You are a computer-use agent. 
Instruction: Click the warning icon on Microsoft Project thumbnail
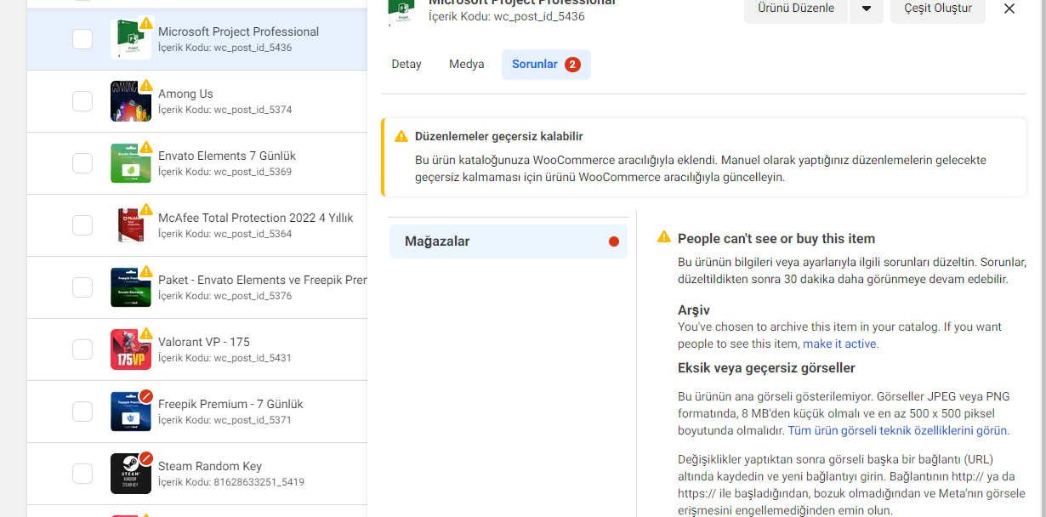click(146, 23)
